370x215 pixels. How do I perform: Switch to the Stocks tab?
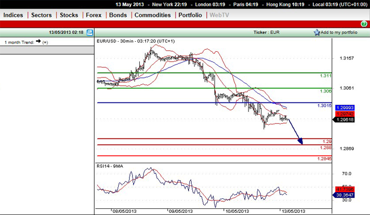(69, 15)
